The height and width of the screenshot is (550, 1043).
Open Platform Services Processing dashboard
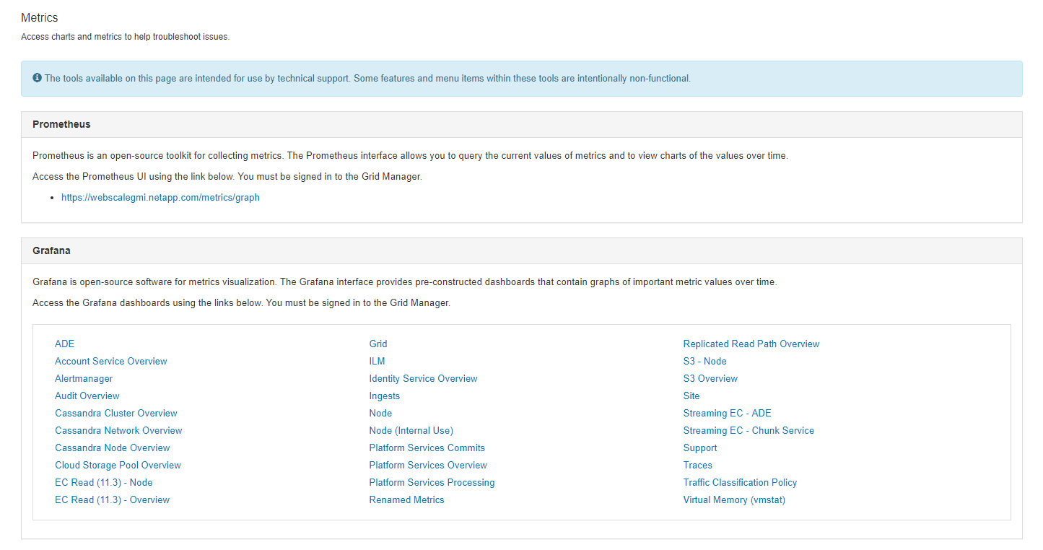click(432, 482)
